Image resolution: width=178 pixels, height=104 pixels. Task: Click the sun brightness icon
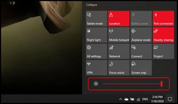(x=96, y=84)
